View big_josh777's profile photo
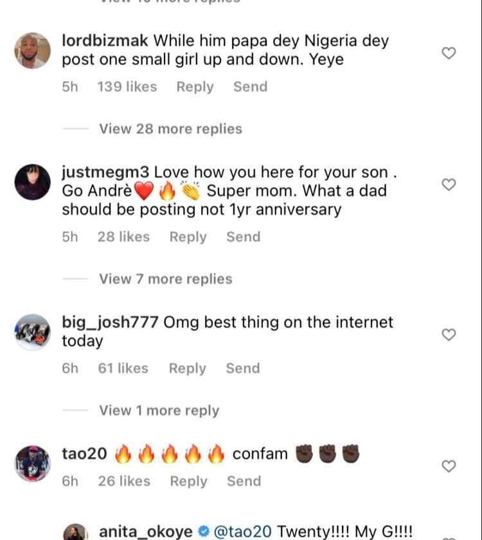 32,332
